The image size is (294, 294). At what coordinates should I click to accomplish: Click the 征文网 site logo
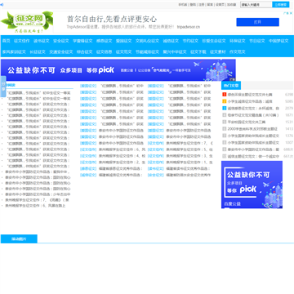(x=27, y=21)
